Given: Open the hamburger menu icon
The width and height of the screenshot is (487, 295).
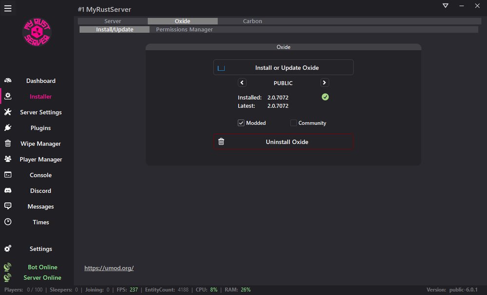Looking at the screenshot, I should point(8,8).
